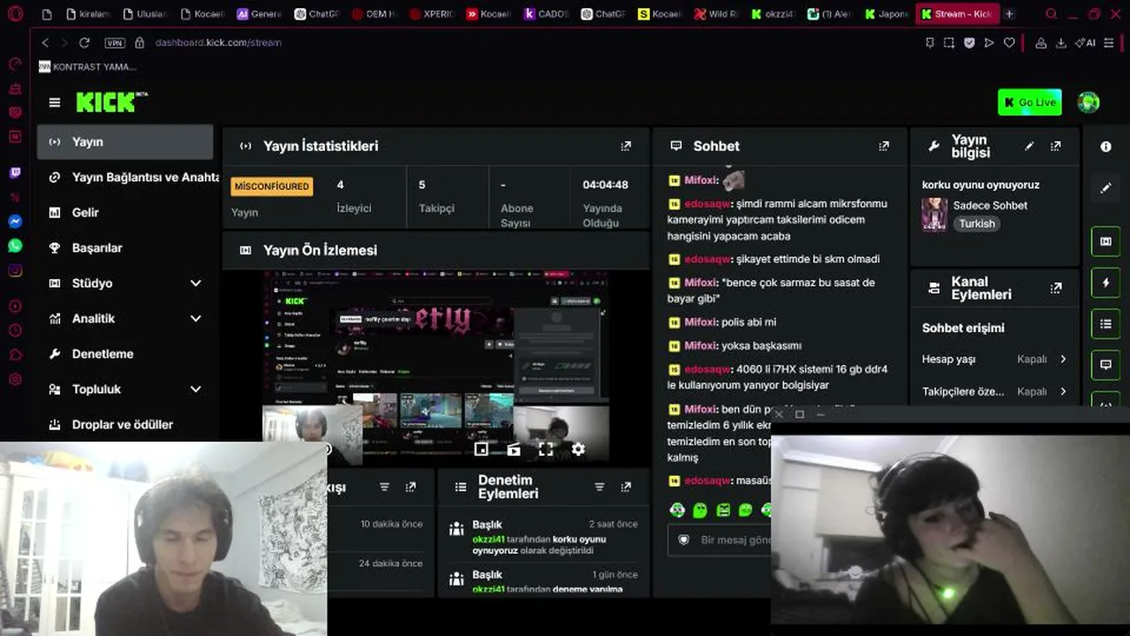The width and height of the screenshot is (1130, 636).
Task: Toggle the lightning bolt icon in the right rail
Action: pos(1105,283)
